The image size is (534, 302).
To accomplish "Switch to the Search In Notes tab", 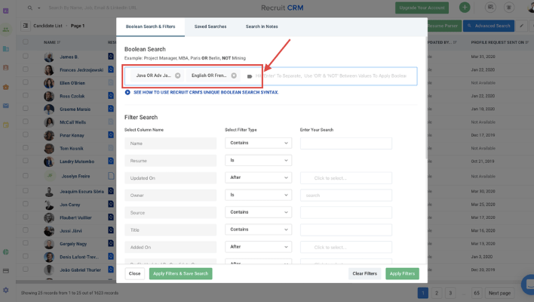I will [262, 26].
